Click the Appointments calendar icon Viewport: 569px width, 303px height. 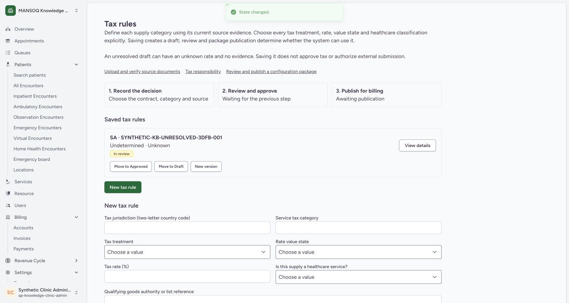pyautogui.click(x=8, y=41)
